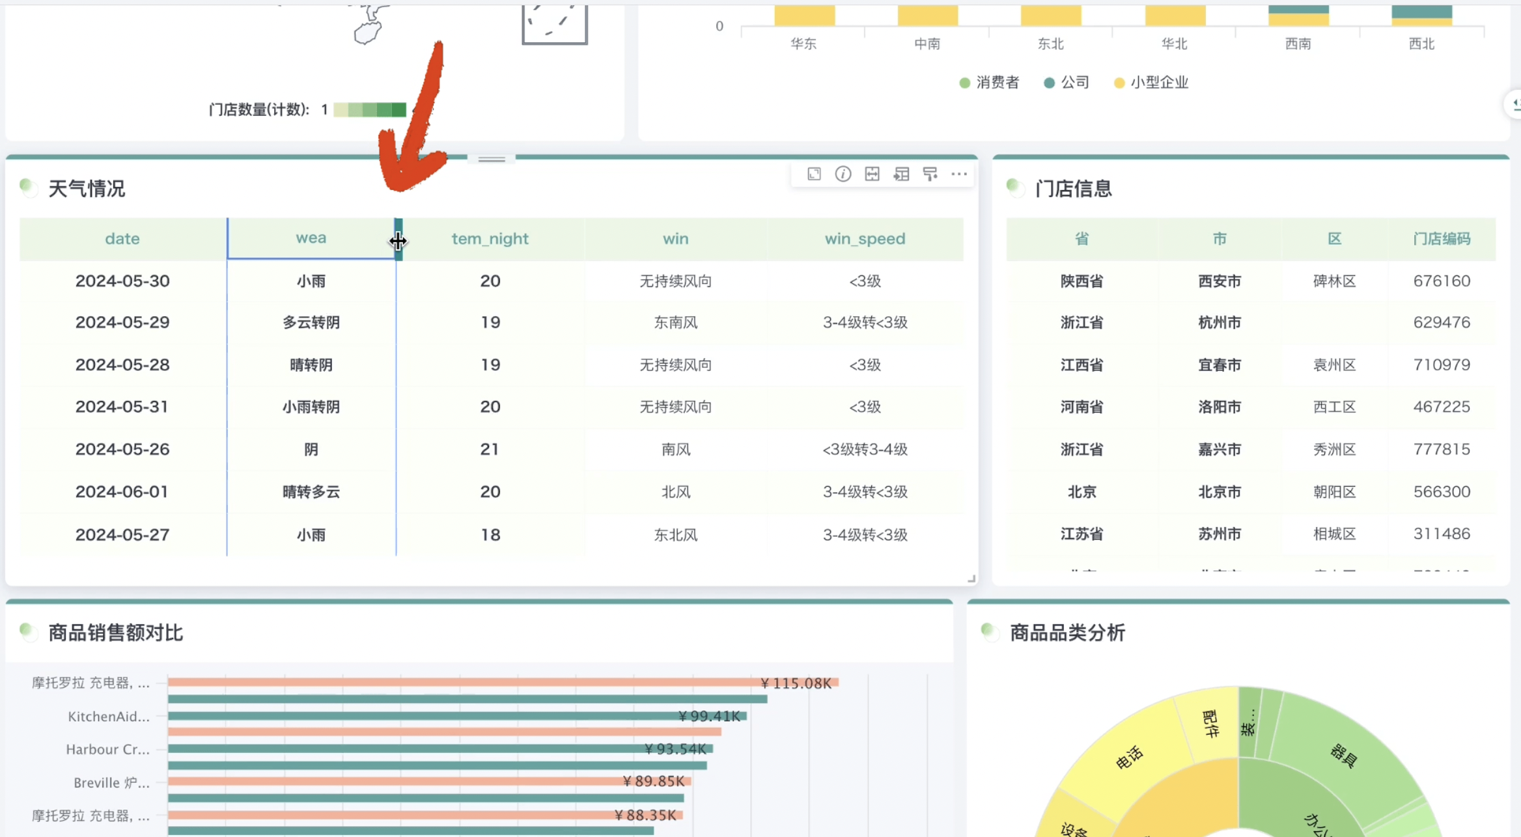Toggle the 小型企业 legend item
Image resolution: width=1521 pixels, height=837 pixels.
point(1151,83)
